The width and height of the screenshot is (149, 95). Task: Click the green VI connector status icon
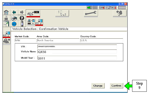coord(89,8)
